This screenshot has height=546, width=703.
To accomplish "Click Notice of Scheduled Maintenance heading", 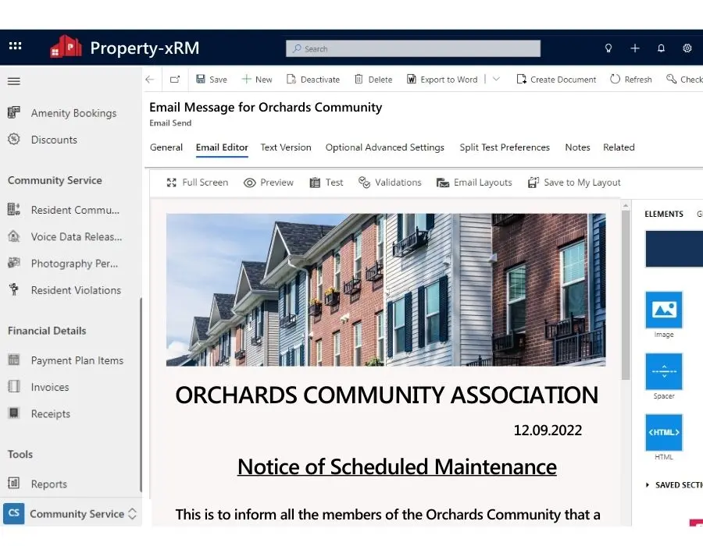I will pyautogui.click(x=397, y=466).
